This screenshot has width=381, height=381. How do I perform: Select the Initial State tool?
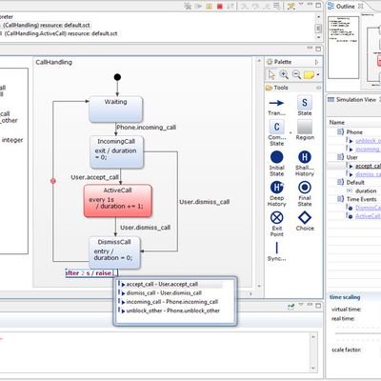(277, 164)
